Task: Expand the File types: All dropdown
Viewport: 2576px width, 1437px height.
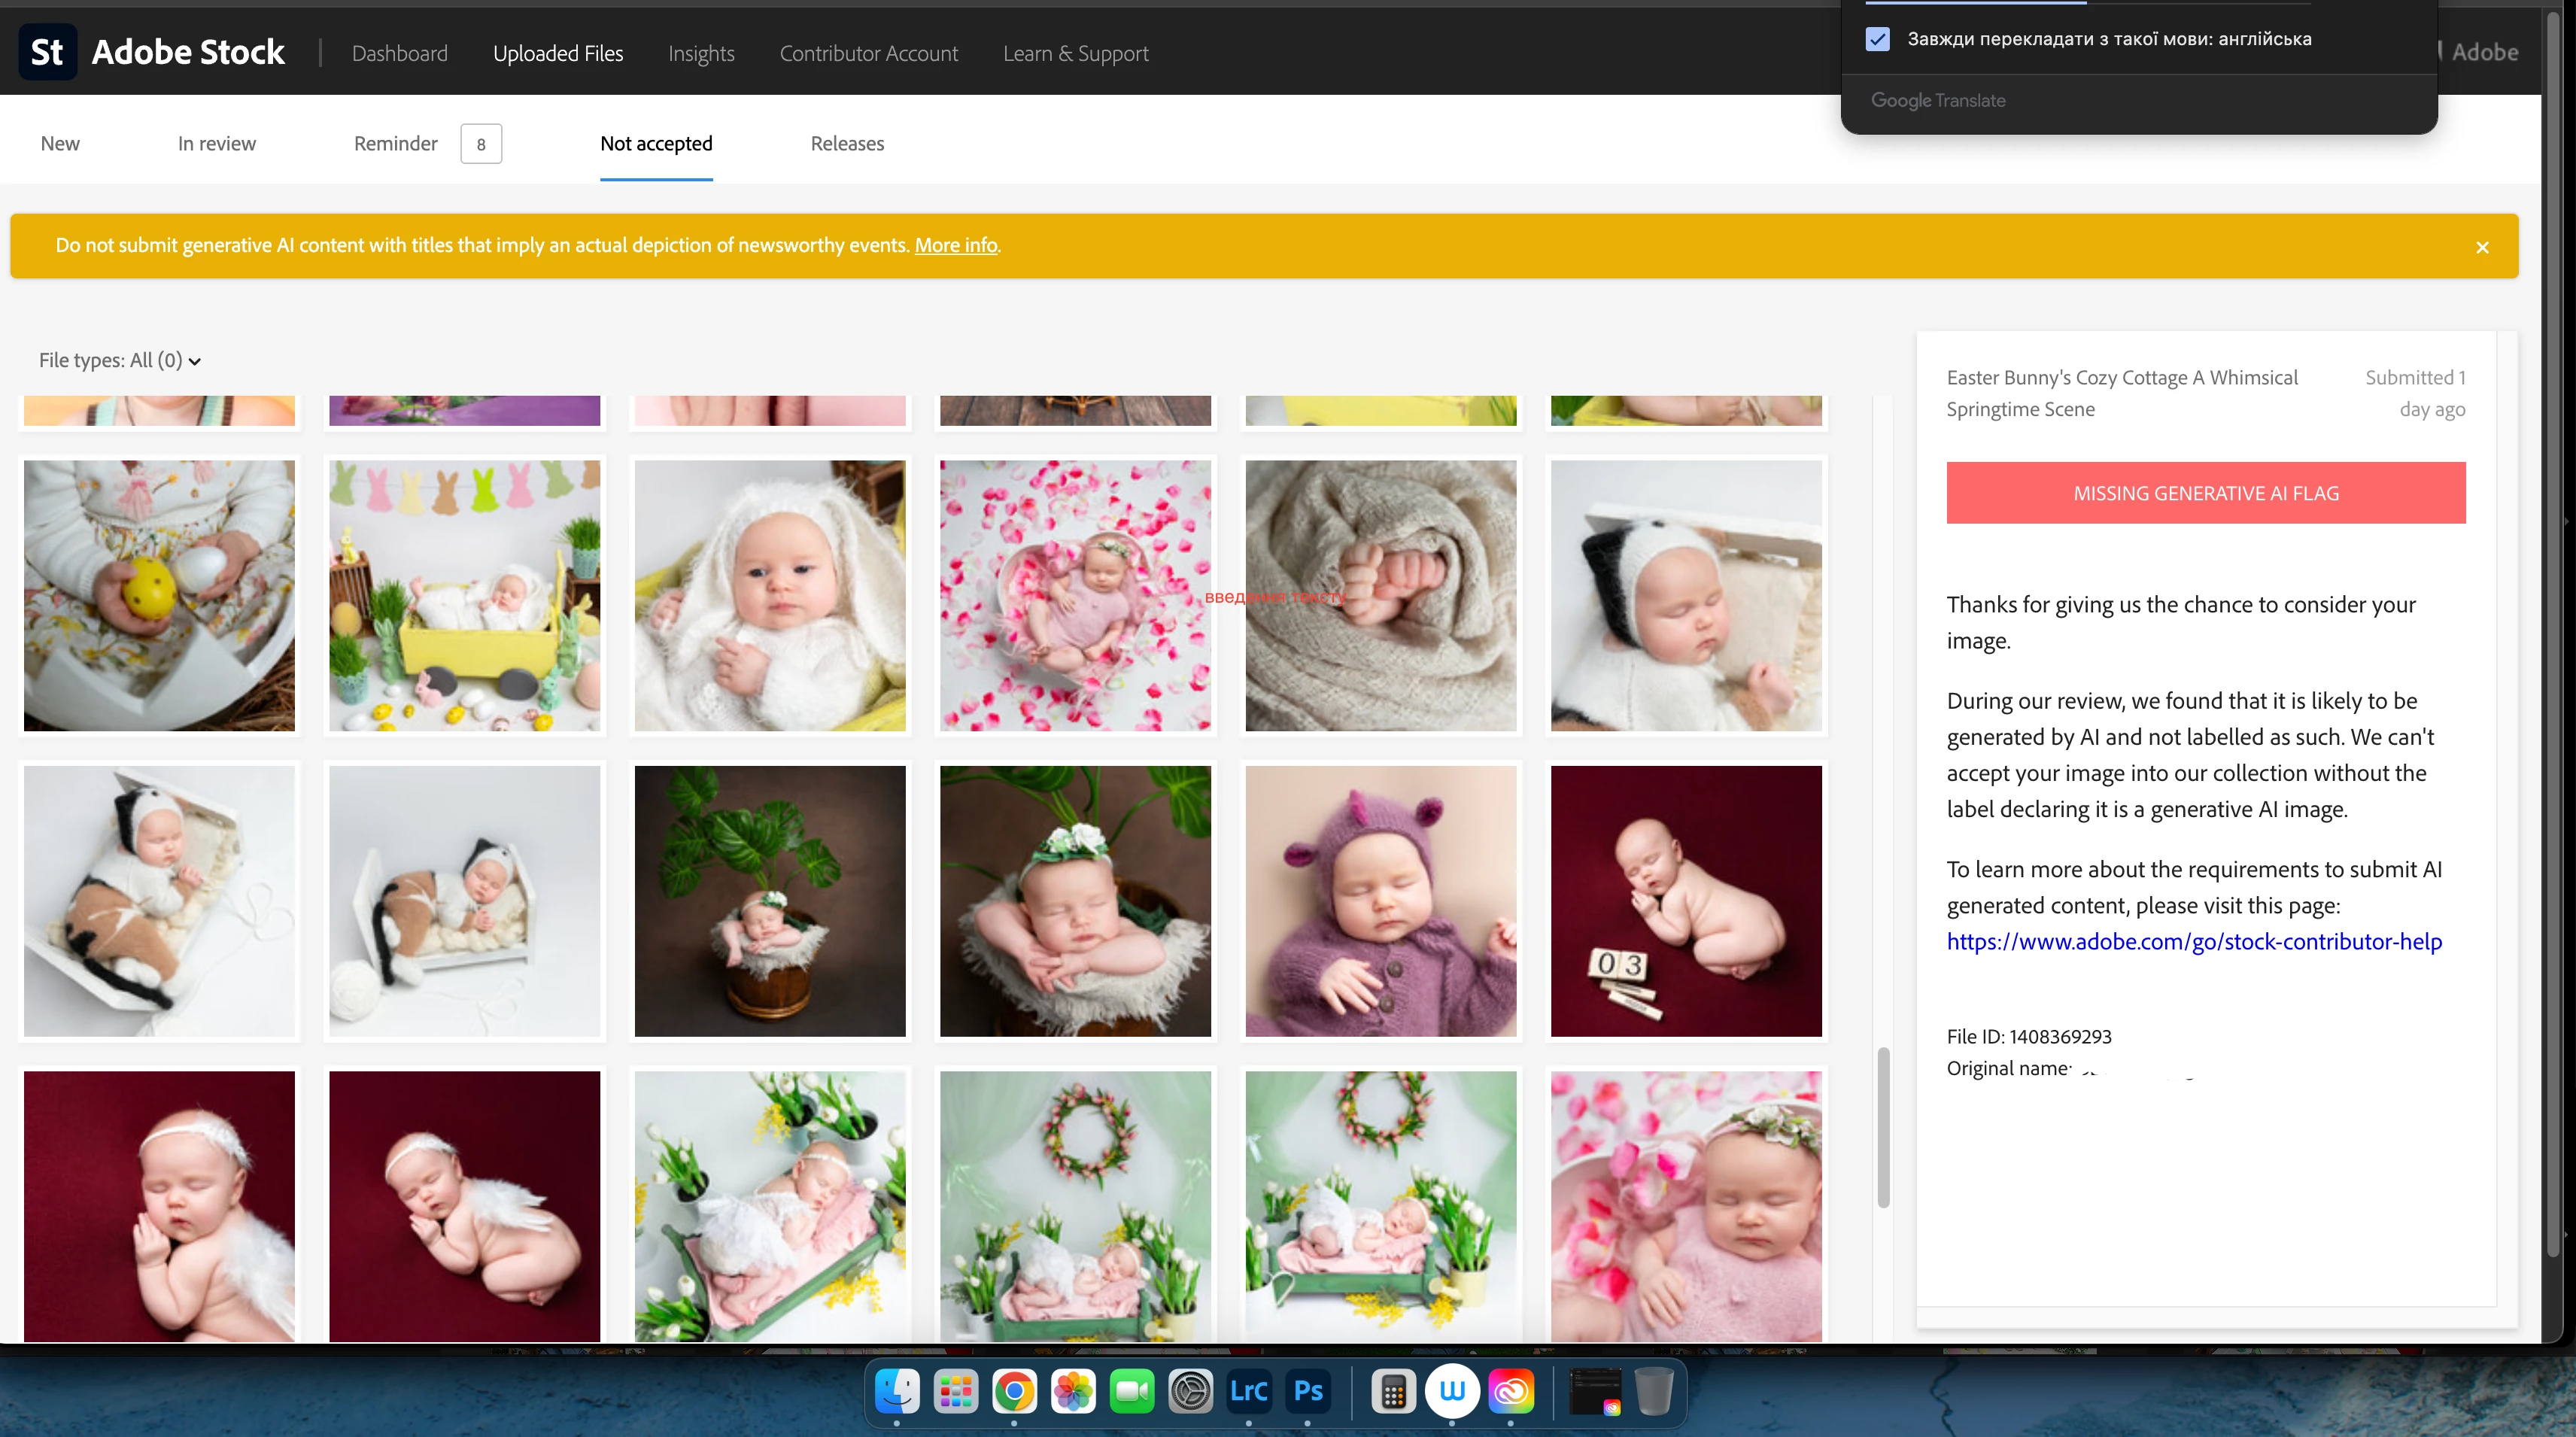Action: [x=120, y=360]
